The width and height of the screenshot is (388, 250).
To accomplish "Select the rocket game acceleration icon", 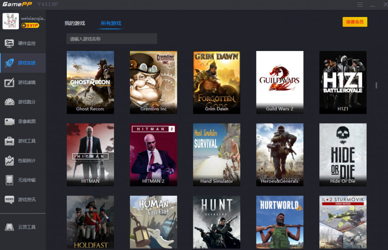I will point(9,63).
